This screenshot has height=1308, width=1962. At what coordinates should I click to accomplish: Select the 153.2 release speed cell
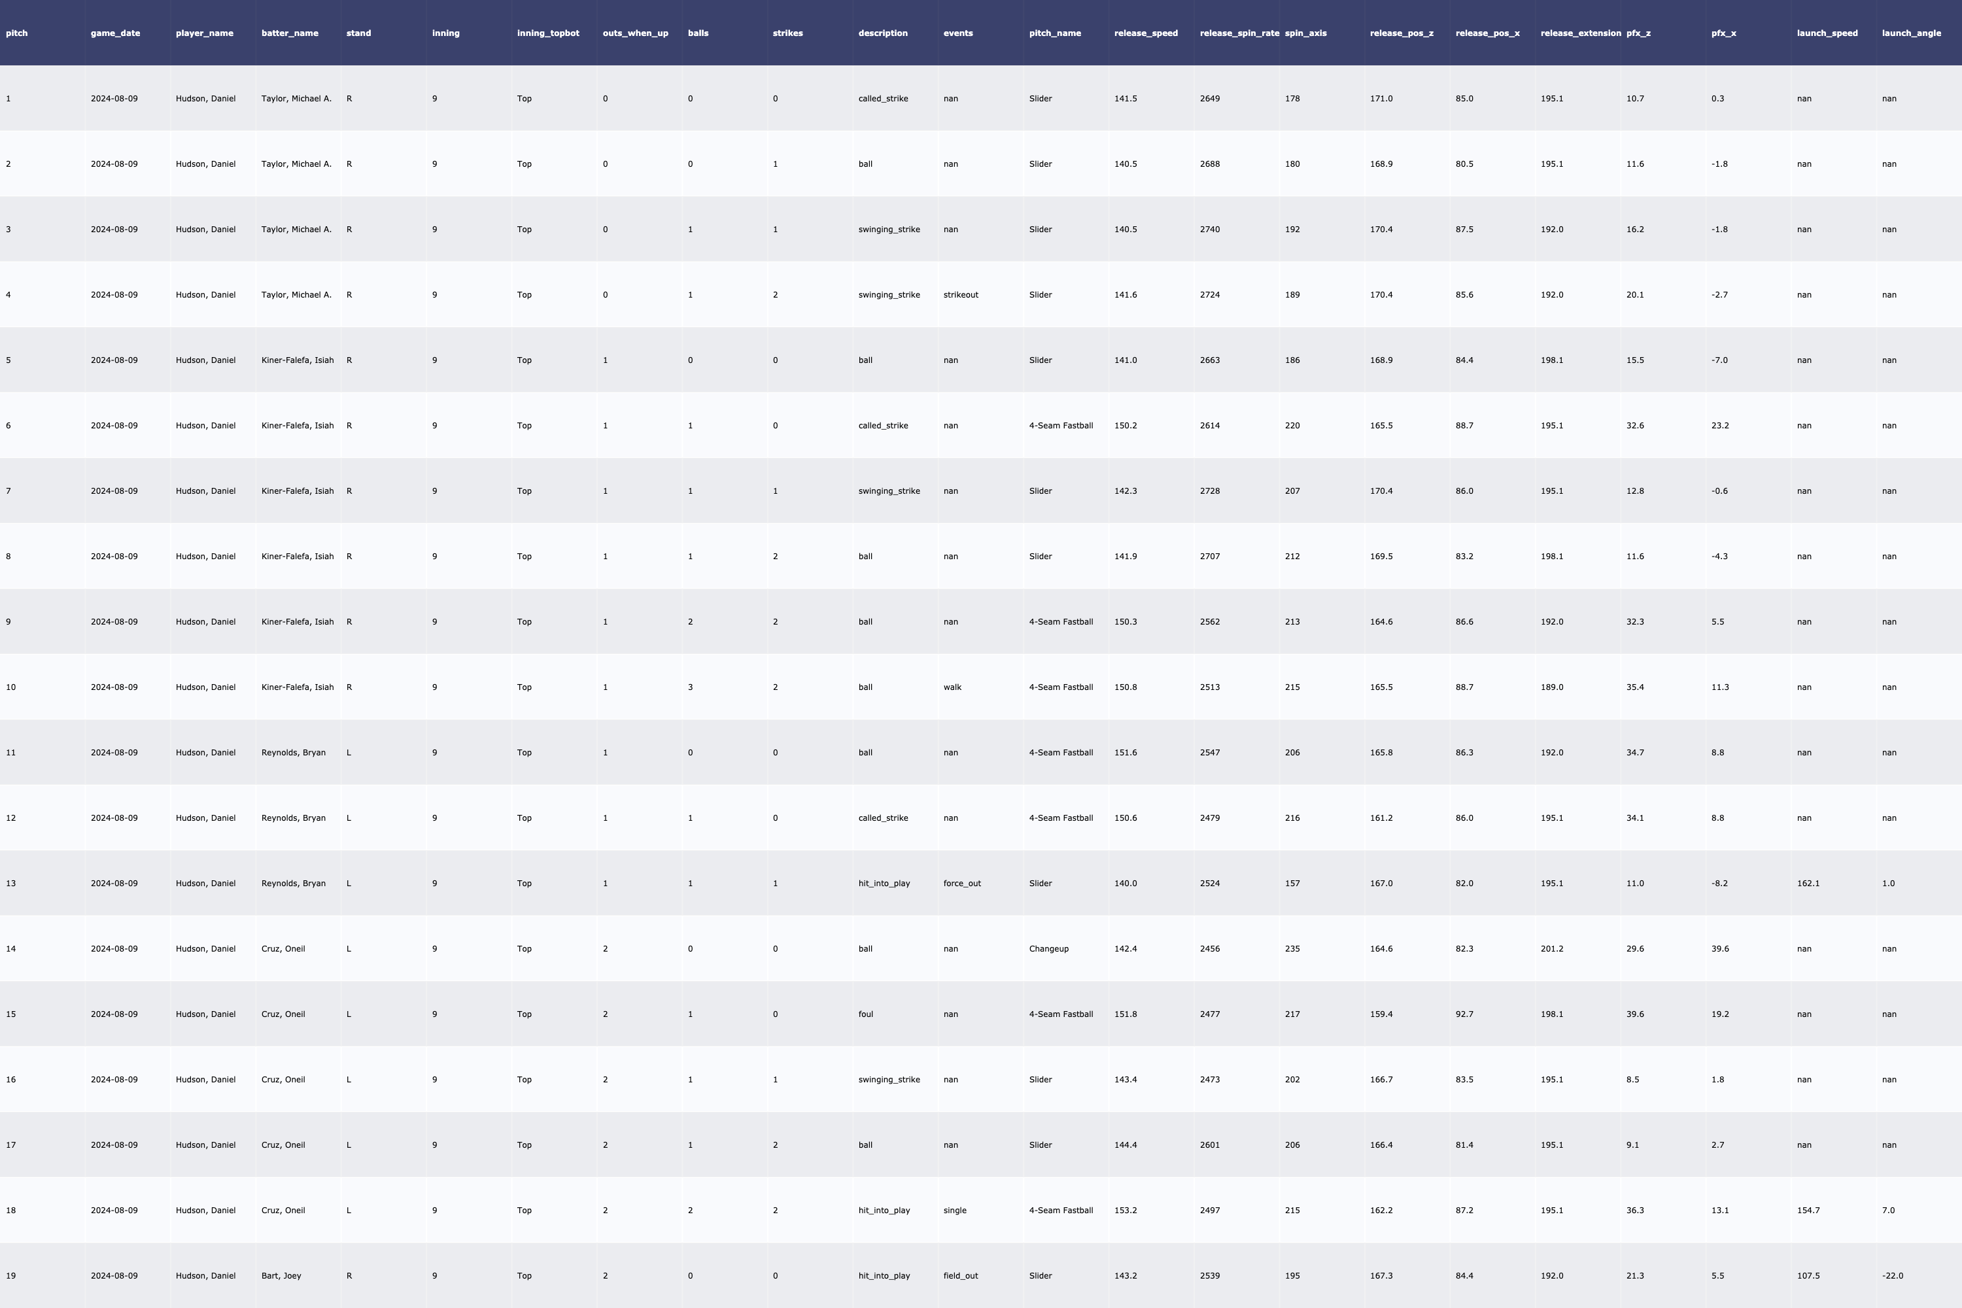pos(1126,1211)
